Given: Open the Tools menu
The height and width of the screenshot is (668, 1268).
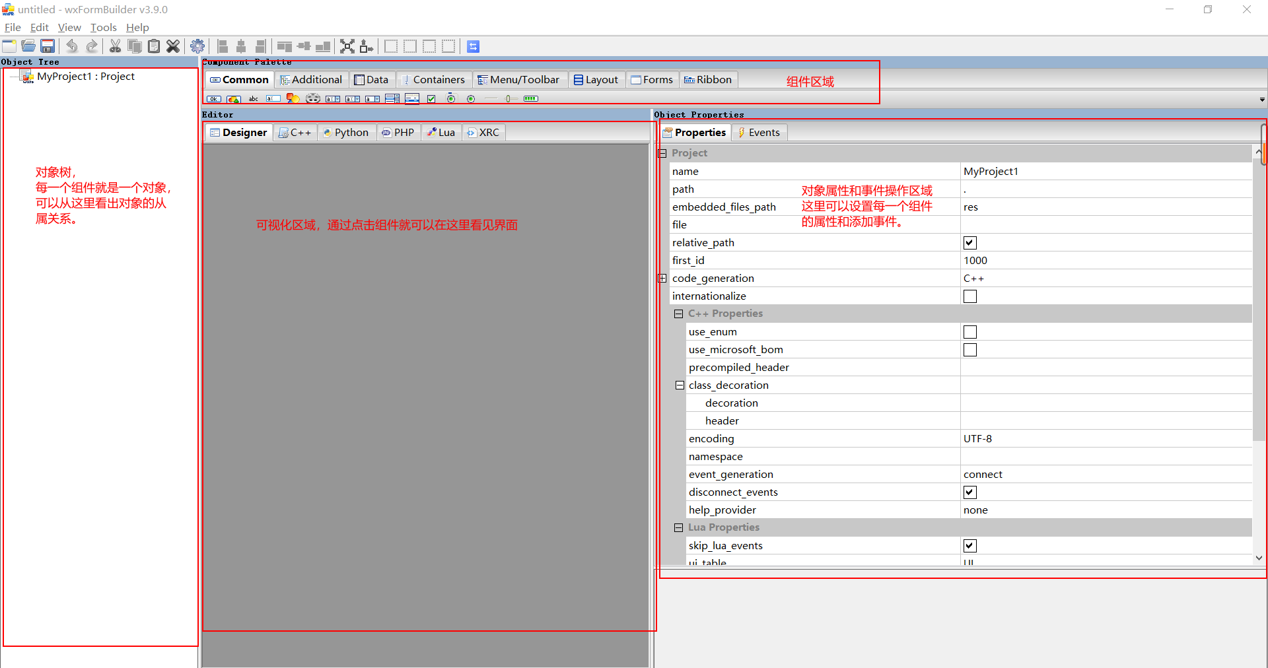Looking at the screenshot, I should click(x=103, y=27).
